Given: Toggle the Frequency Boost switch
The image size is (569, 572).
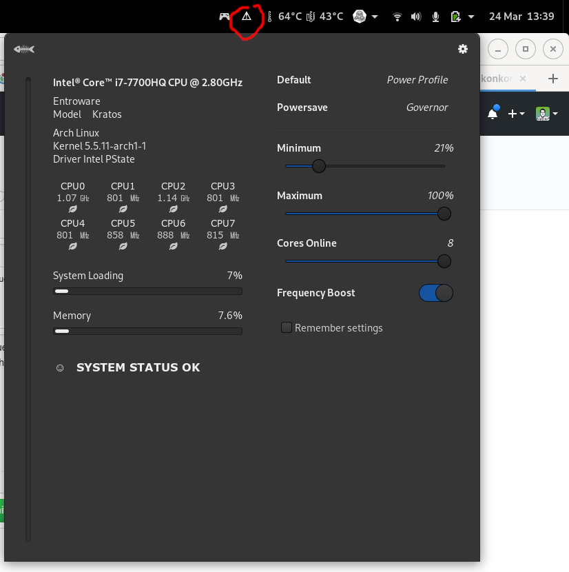Looking at the screenshot, I should pos(436,293).
